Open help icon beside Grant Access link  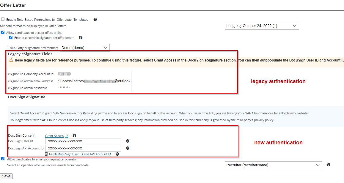(x=74, y=136)
